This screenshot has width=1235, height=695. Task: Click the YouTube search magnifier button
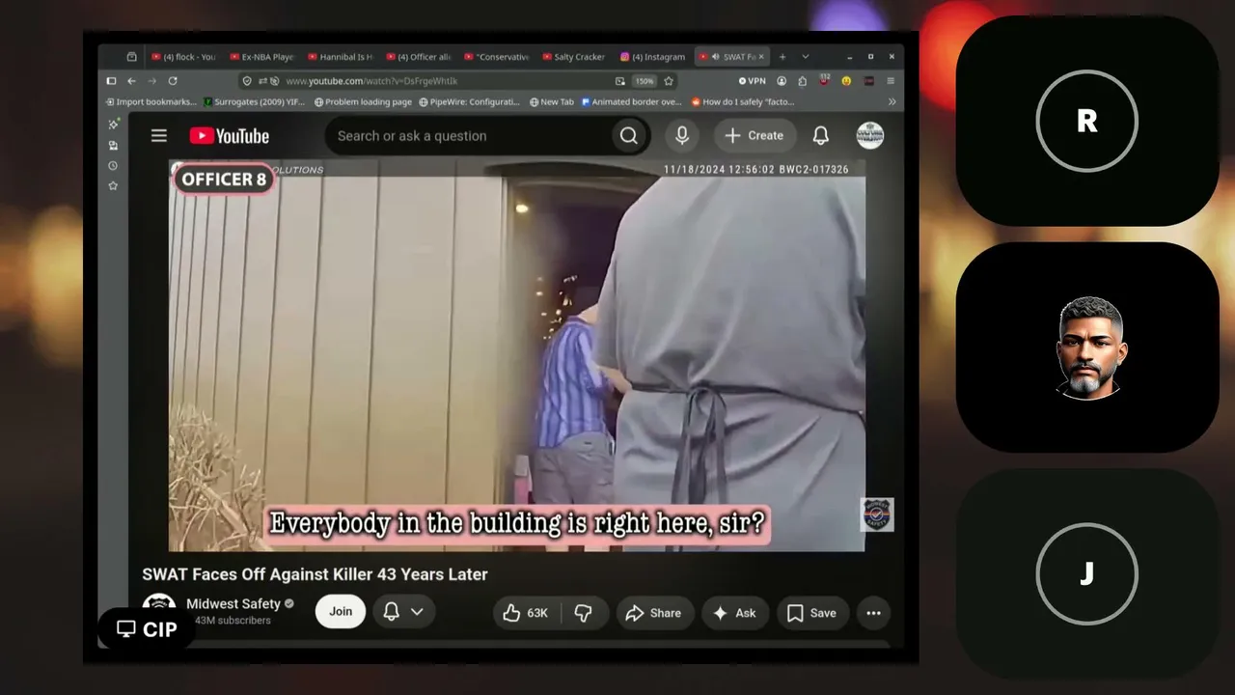coord(629,136)
